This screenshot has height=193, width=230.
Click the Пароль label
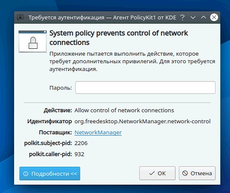point(61,88)
